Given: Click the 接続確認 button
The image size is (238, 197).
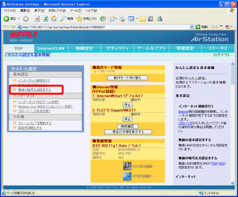Looking at the screenshot, I should tap(127, 126).
